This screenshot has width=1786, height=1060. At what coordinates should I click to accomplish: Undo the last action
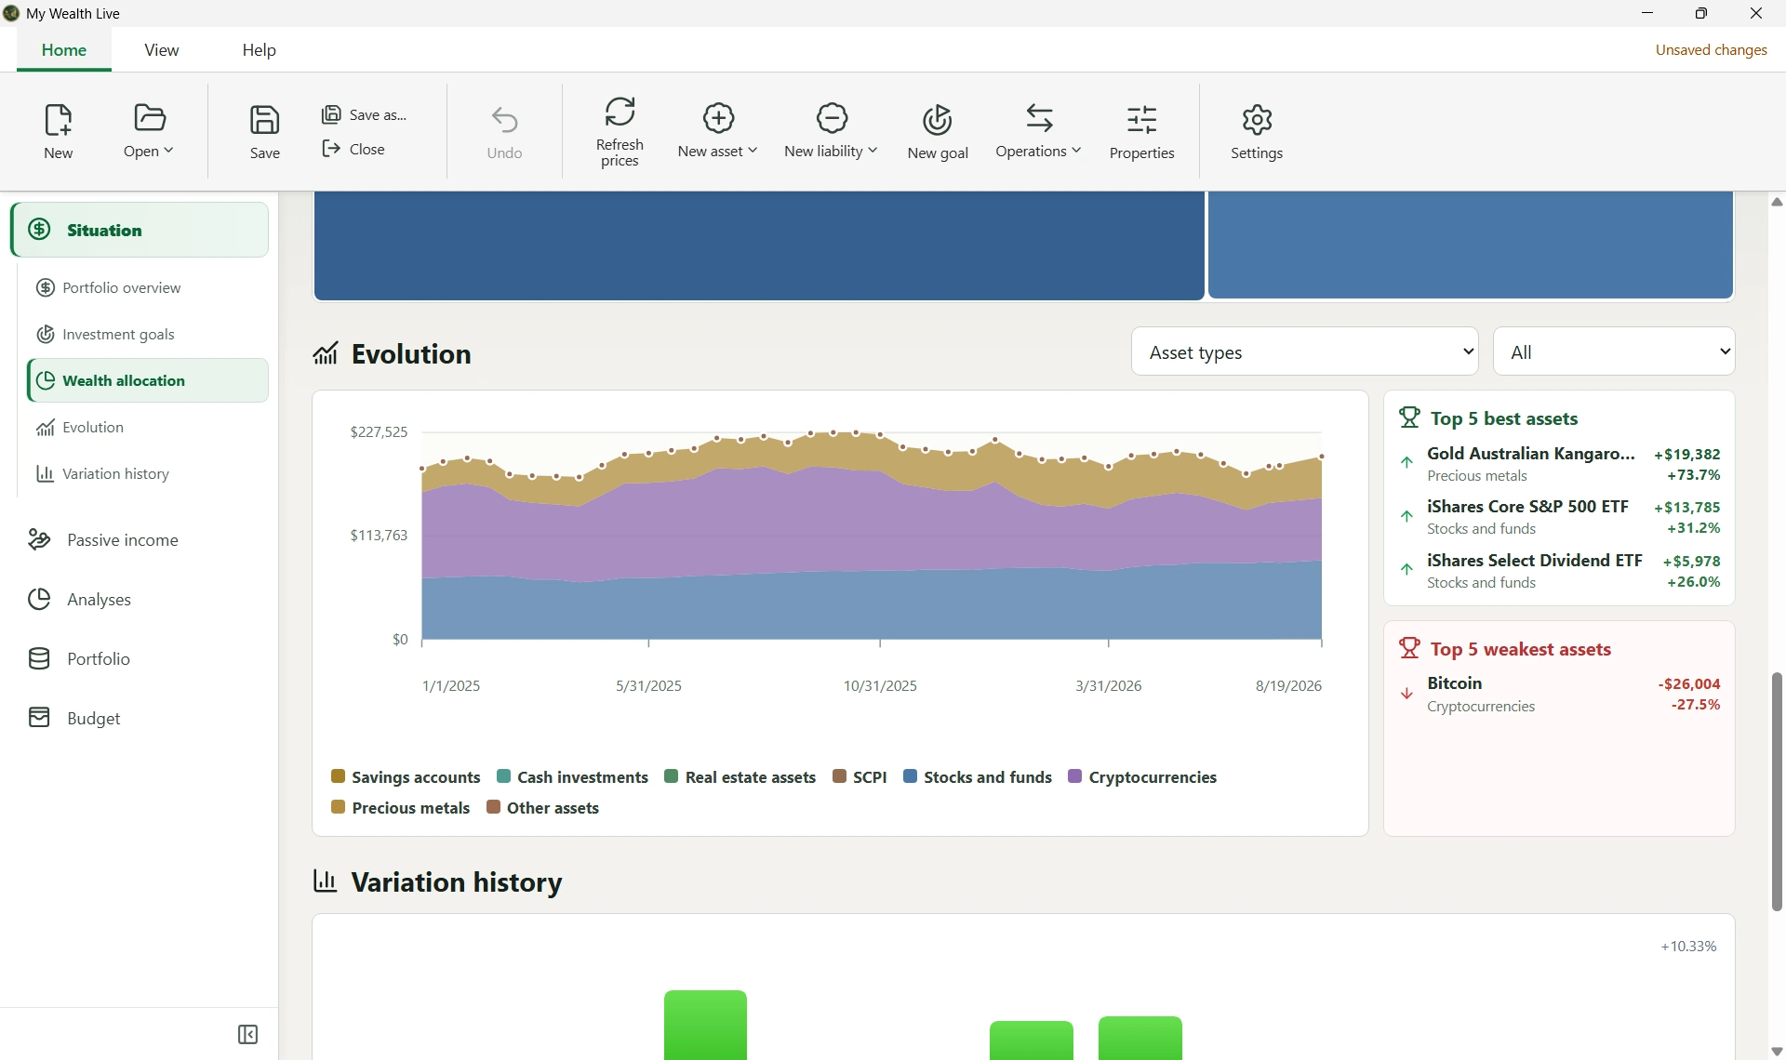click(505, 131)
